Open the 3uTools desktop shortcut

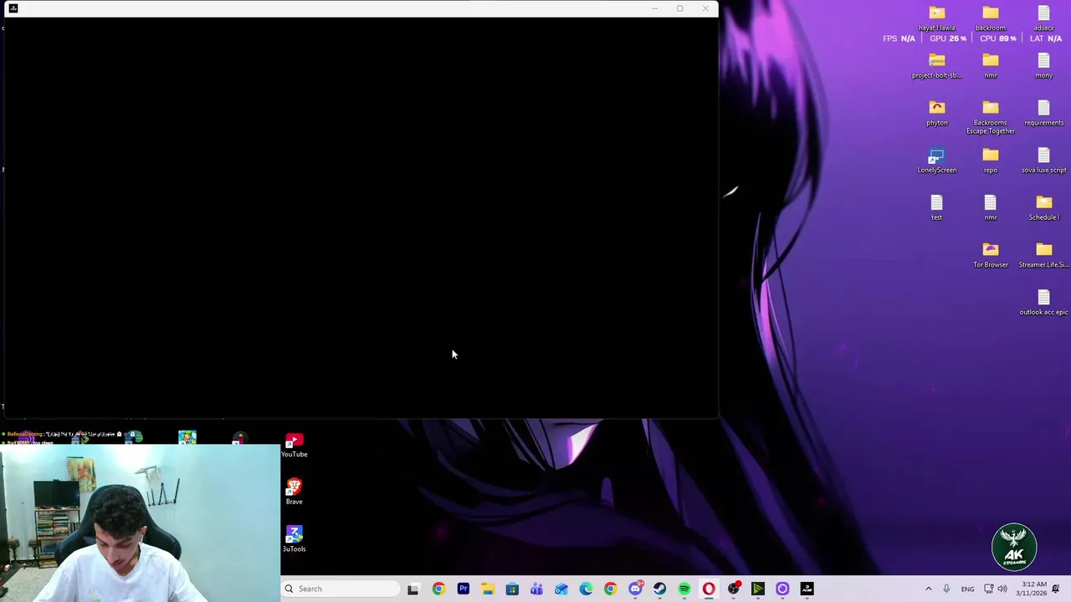point(294,538)
